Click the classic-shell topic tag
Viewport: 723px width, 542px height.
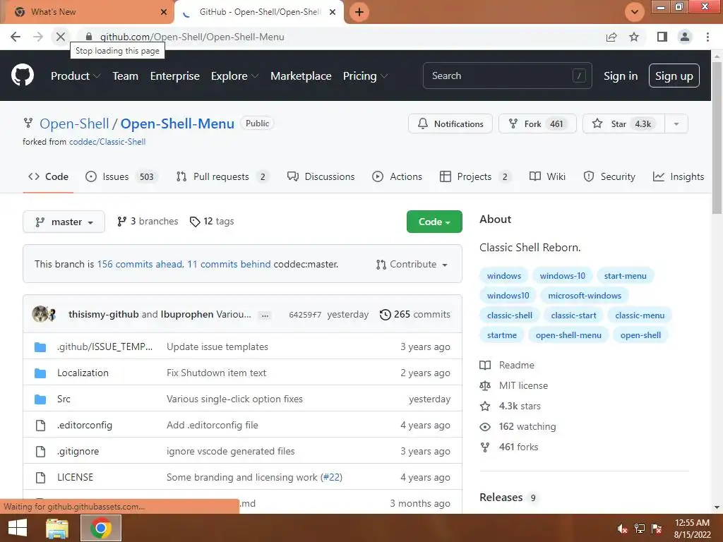click(510, 315)
